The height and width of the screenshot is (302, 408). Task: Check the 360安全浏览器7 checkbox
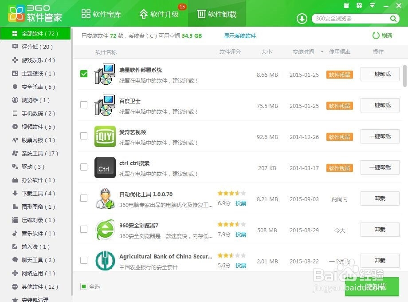84,229
